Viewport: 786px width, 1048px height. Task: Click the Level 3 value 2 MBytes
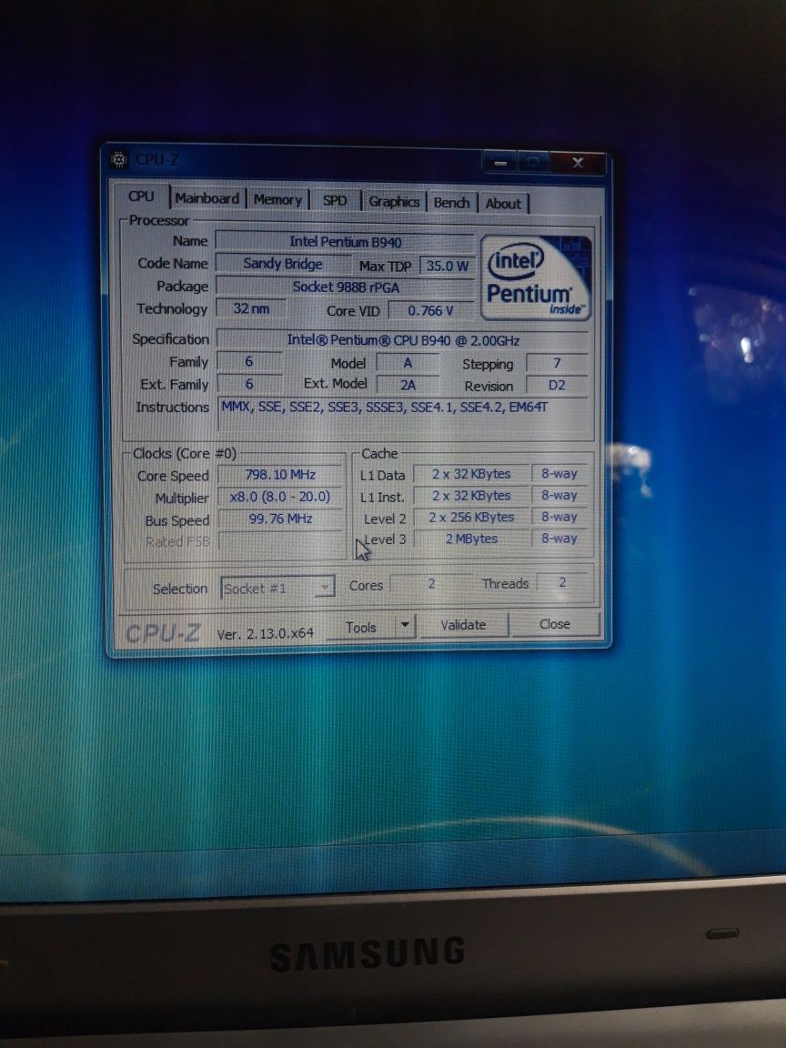click(x=471, y=539)
